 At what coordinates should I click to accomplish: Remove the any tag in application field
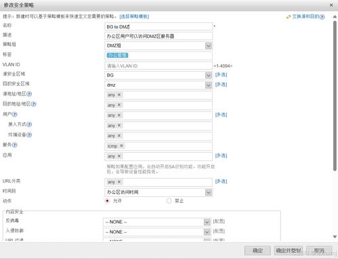[119, 156]
